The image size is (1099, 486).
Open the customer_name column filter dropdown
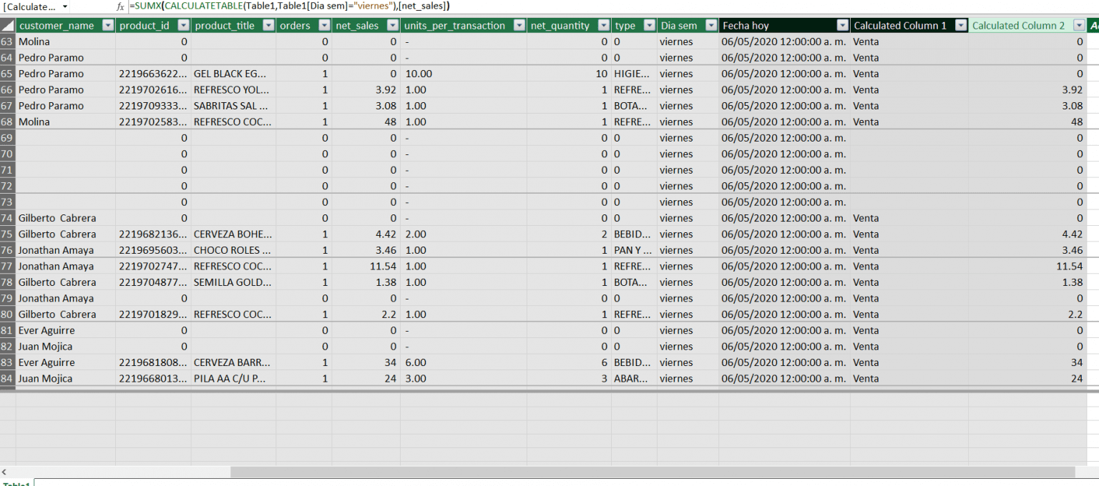pos(108,25)
